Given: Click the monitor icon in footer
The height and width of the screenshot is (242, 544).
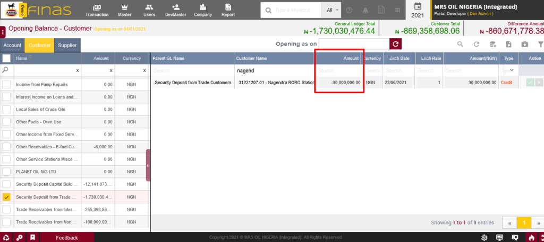Looking at the screenshot, I should pyautogui.click(x=499, y=238).
